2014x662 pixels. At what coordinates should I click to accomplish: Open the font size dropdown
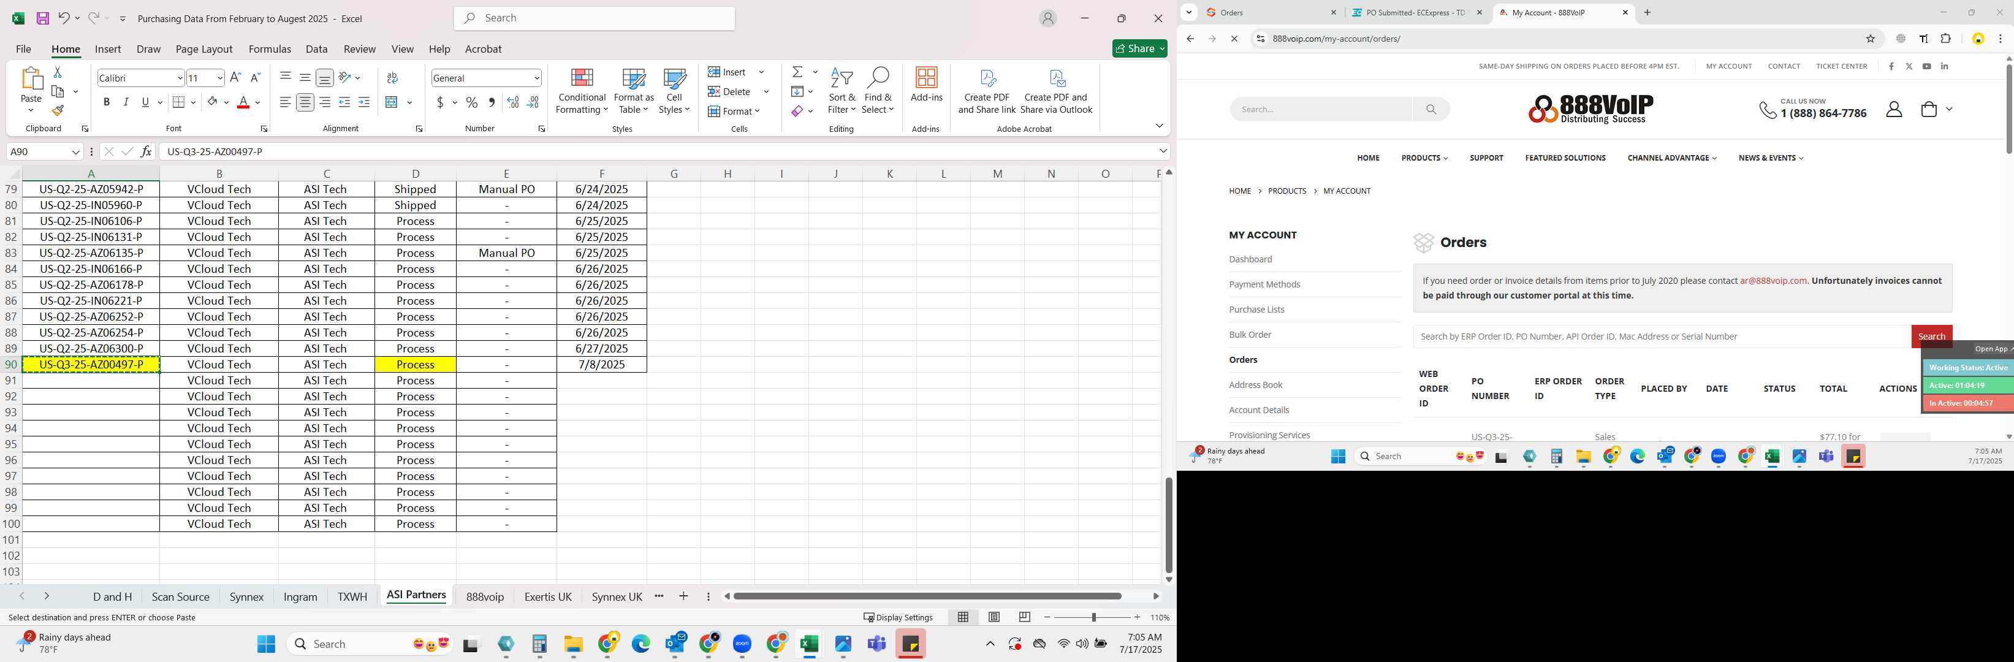point(219,77)
